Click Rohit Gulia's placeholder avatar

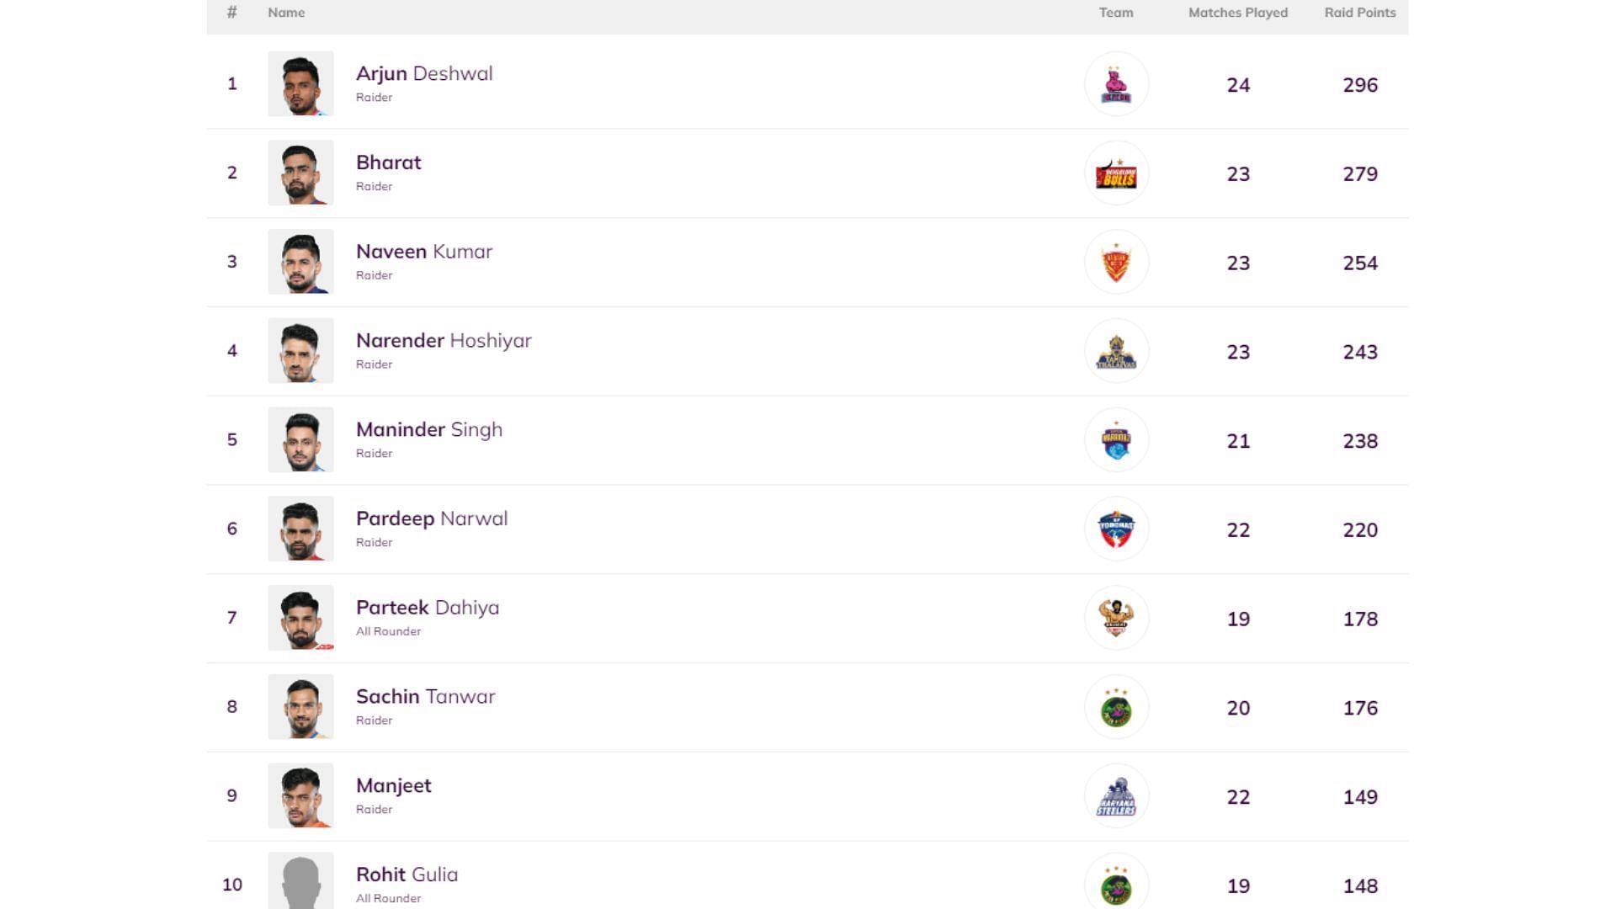(x=300, y=882)
